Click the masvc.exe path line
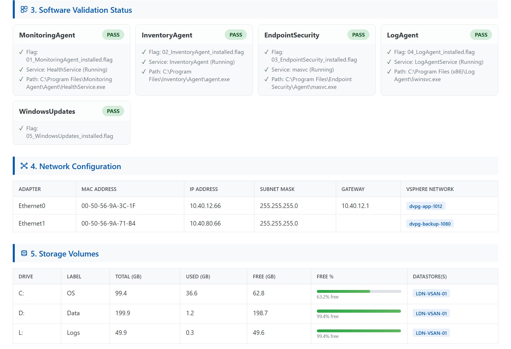Image resolution: width=511 pixels, height=349 pixels. (x=311, y=83)
